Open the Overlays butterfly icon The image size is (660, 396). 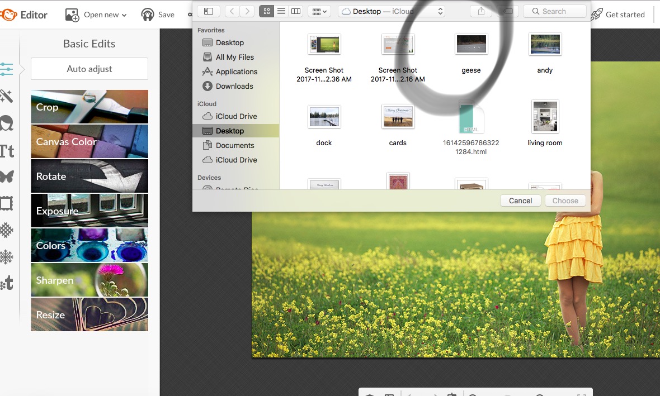7,176
